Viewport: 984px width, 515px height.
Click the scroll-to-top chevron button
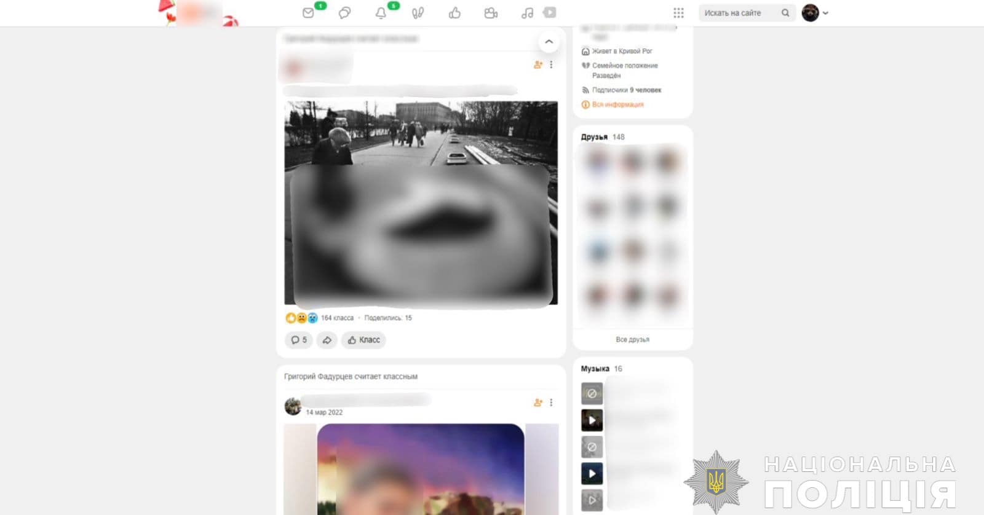(x=549, y=42)
